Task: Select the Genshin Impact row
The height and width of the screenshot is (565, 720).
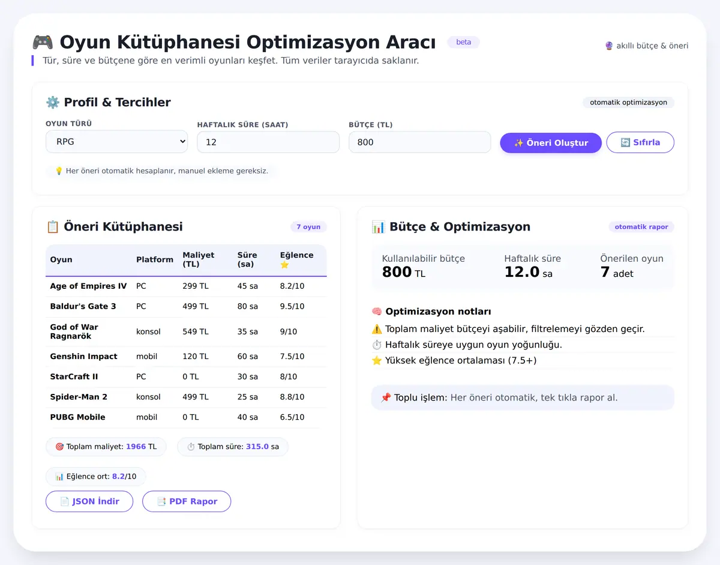Action: [x=186, y=357]
